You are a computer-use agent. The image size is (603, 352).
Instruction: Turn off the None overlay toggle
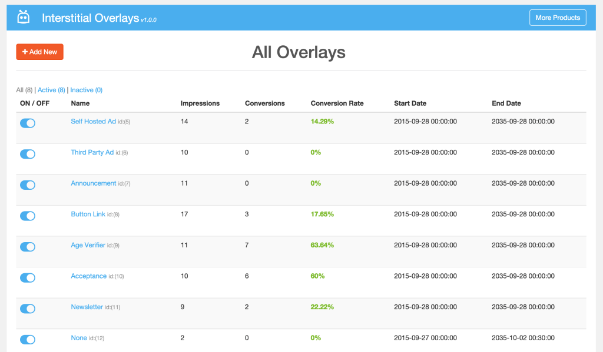(x=28, y=339)
